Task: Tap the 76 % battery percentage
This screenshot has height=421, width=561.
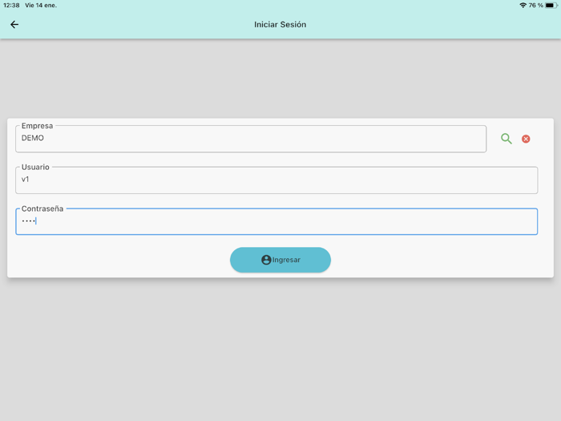Action: click(x=535, y=5)
